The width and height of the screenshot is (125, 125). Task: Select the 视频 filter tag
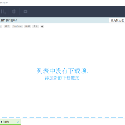coord(27,26)
